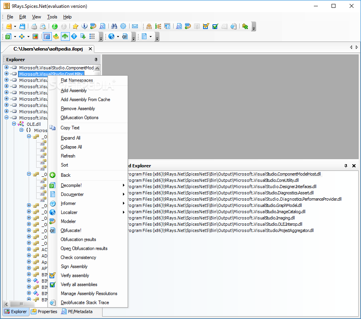Viewport: 361px width, 319px height.
Task: Click Explorer tree horizontal scrollbar left arrow
Action: coord(6,304)
